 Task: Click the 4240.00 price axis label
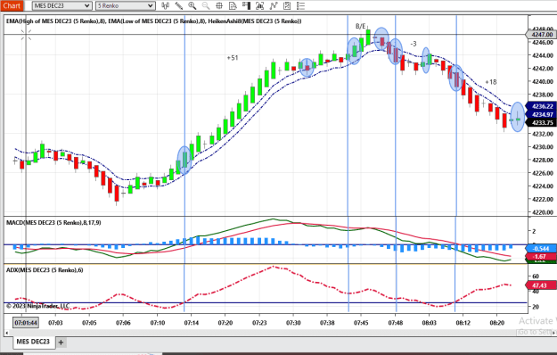tap(543, 81)
